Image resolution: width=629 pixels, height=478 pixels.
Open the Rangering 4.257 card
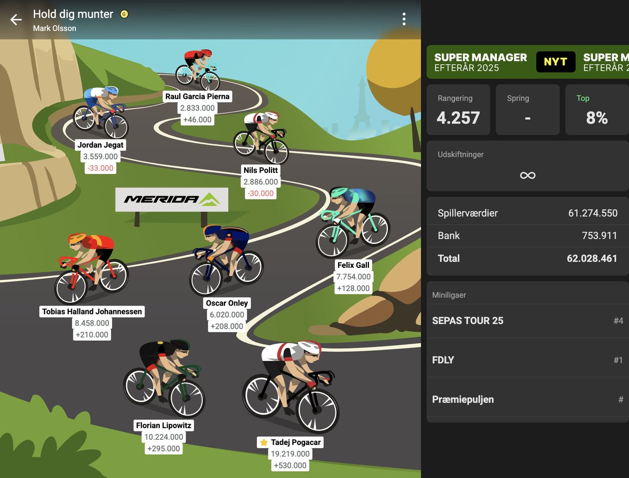click(458, 110)
